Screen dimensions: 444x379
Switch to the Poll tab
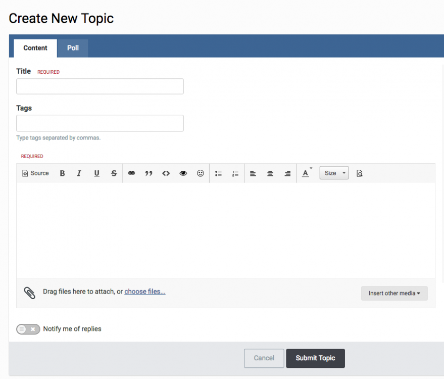point(73,48)
